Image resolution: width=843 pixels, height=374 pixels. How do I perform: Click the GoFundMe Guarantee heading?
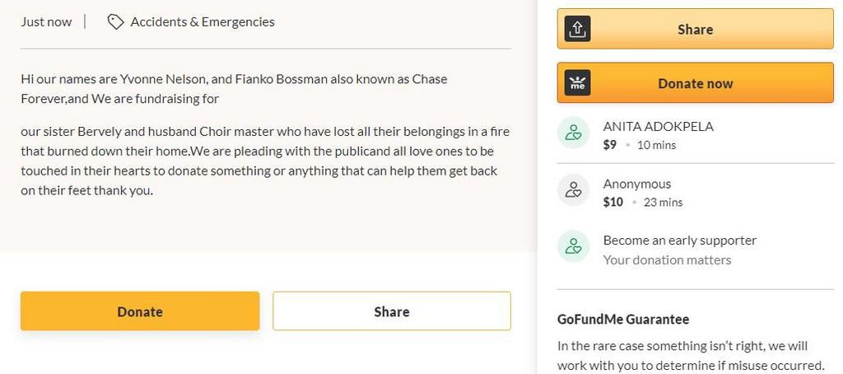[x=623, y=319]
